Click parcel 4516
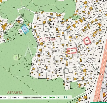 coord(96,64)
